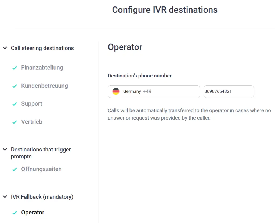Click the checkmark icon next to Support
This screenshot has width=275, height=223.
pos(15,104)
